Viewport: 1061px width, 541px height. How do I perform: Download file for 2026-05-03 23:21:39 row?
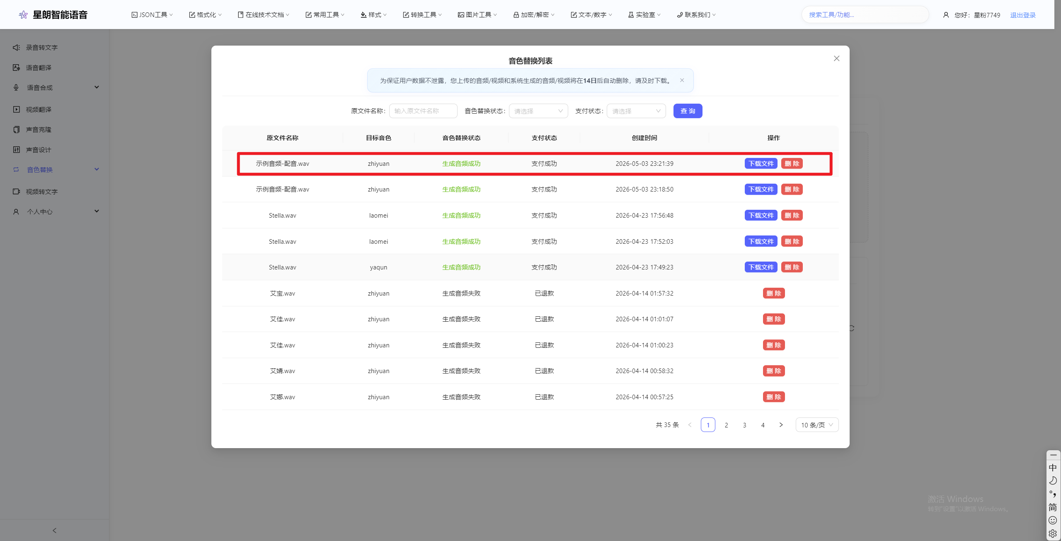tap(761, 164)
